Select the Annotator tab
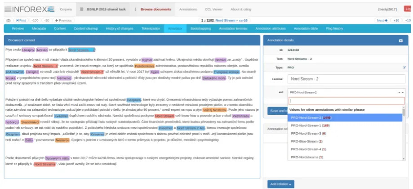413x189 pixels. 175,28
